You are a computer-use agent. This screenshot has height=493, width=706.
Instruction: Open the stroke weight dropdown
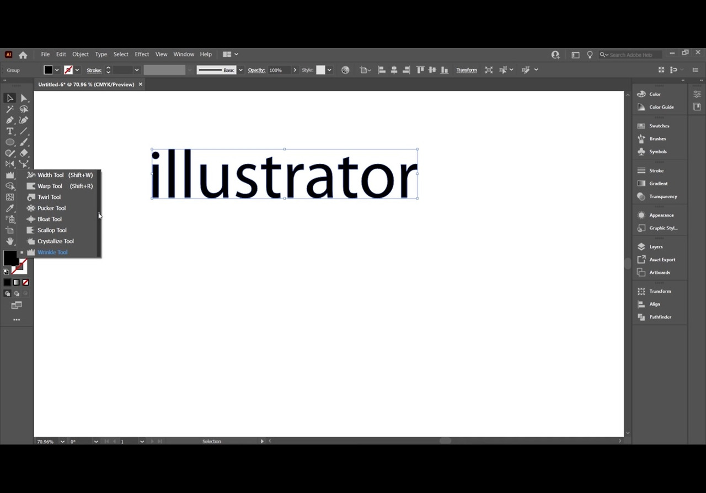tap(137, 70)
